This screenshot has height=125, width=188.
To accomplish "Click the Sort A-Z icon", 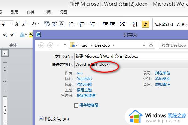I will tap(135, 24).
